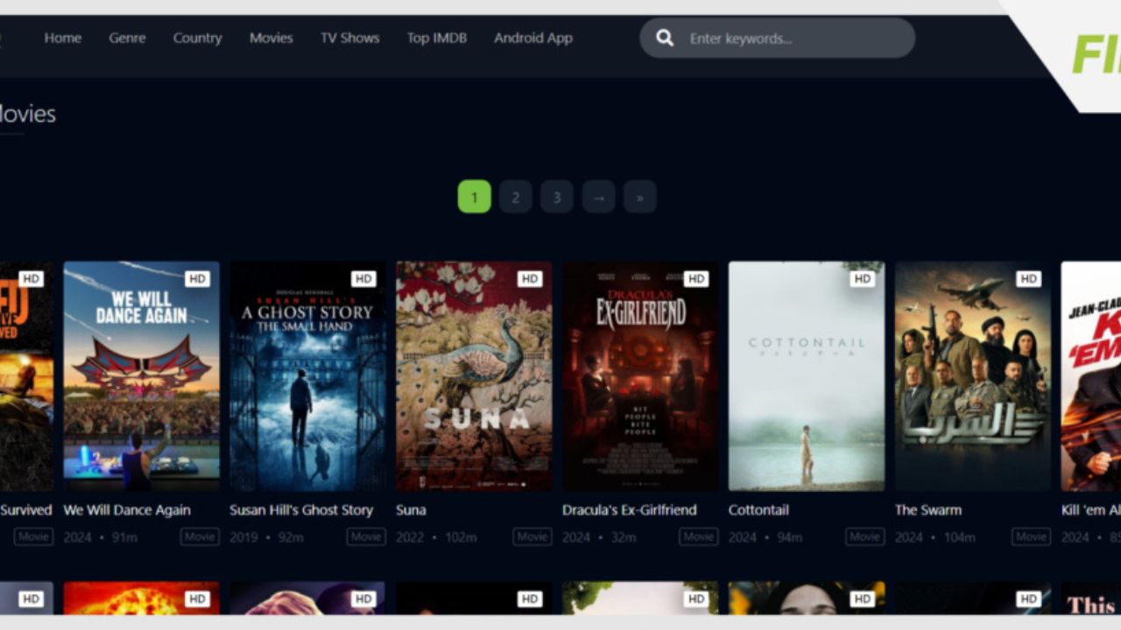Viewport: 1121px width, 630px height.
Task: Open the Country menu
Action: point(197,38)
